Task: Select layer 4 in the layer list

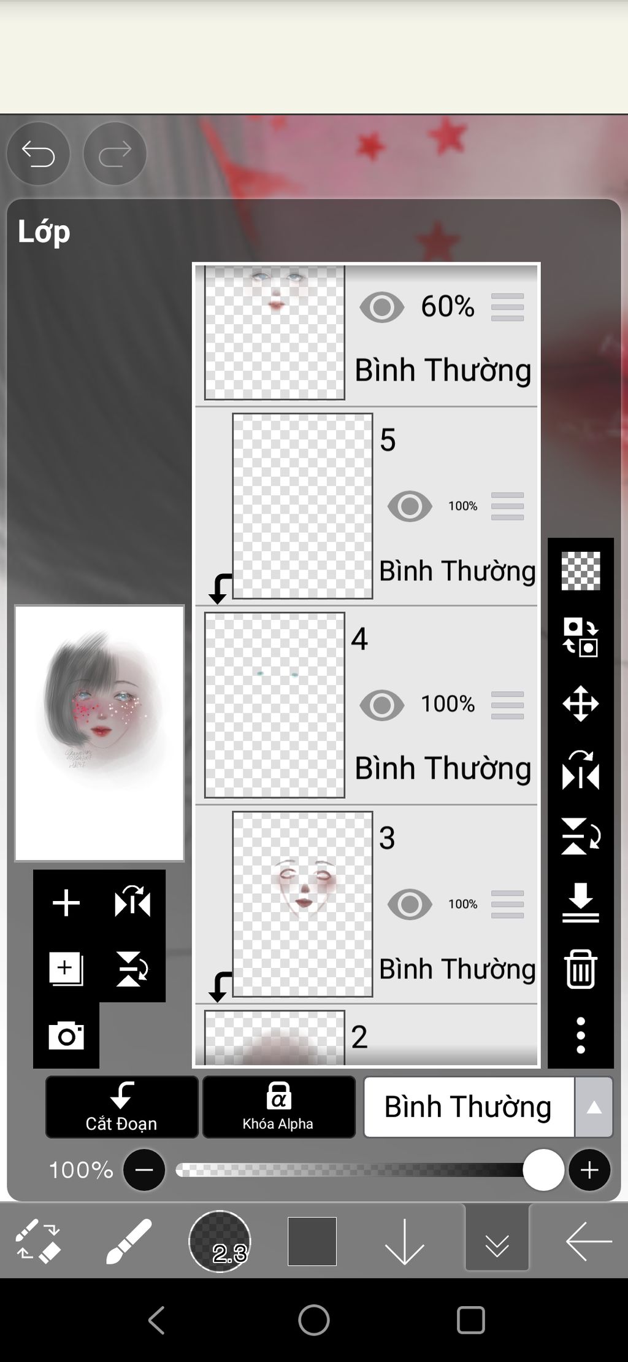Action: [x=367, y=705]
